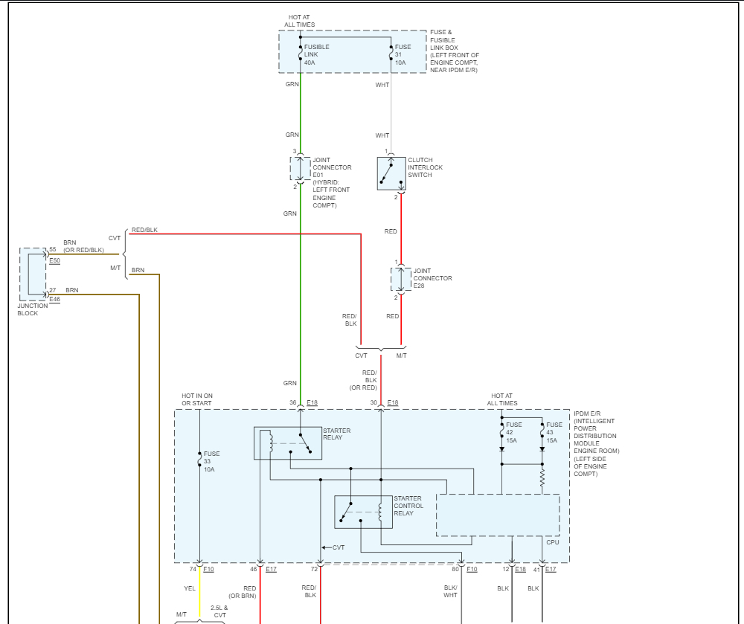Click the 40A fusible link symbol
The height and width of the screenshot is (624, 744).
coord(301,53)
